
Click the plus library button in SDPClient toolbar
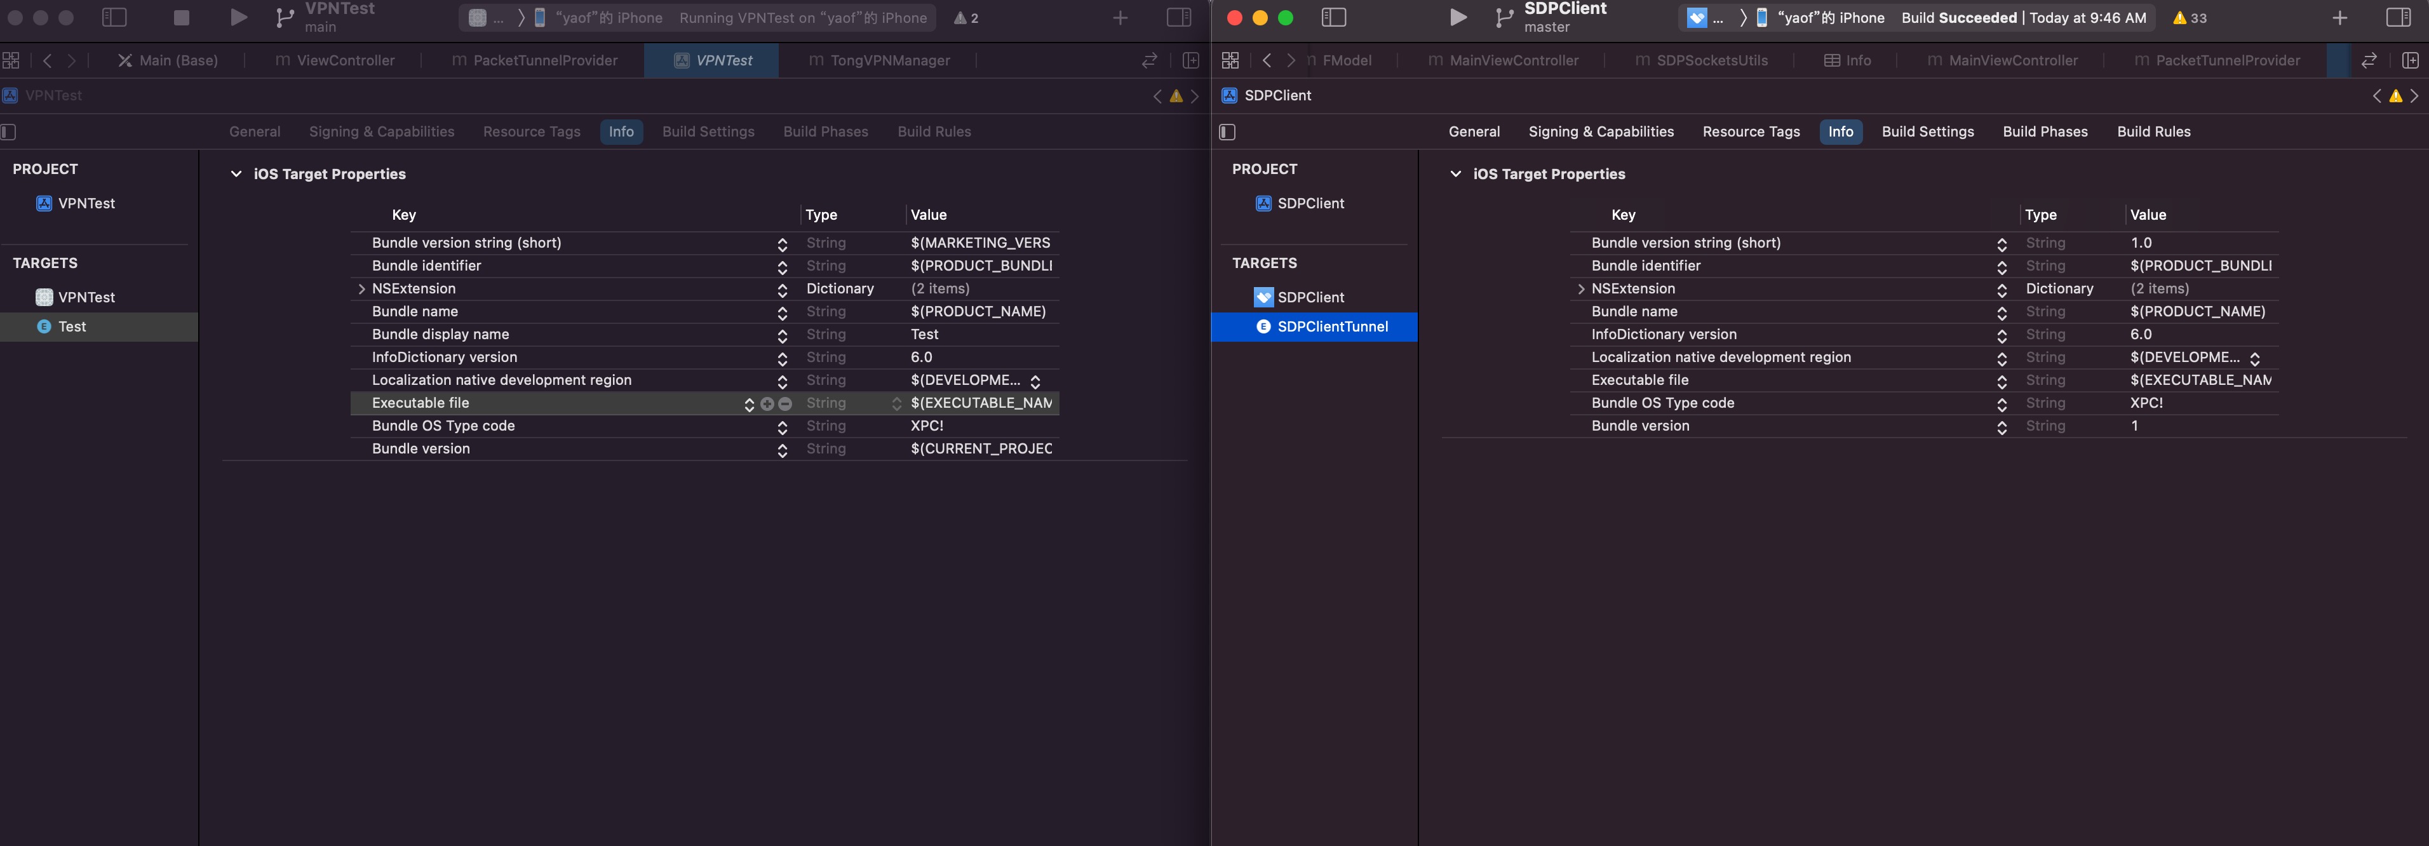pyautogui.click(x=2339, y=18)
